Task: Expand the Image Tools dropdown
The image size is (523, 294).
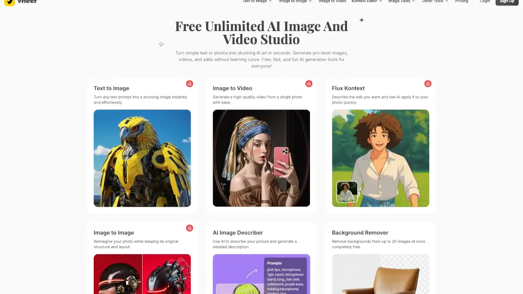Action: (402, 2)
